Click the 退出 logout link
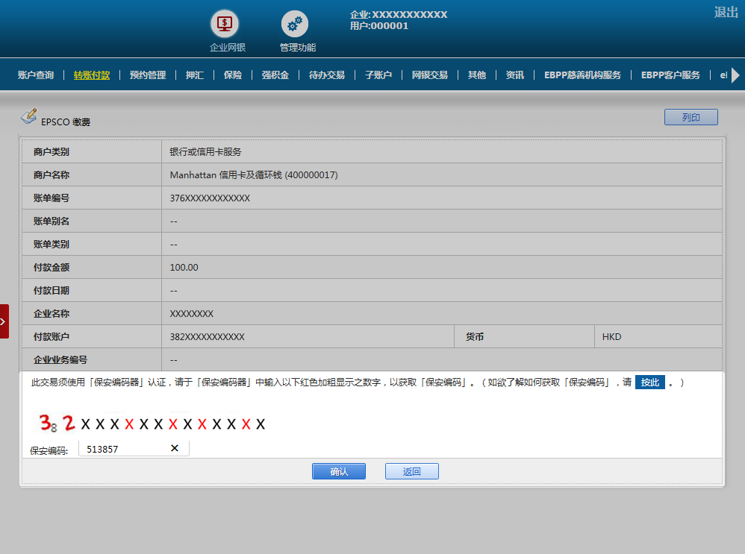 (726, 12)
